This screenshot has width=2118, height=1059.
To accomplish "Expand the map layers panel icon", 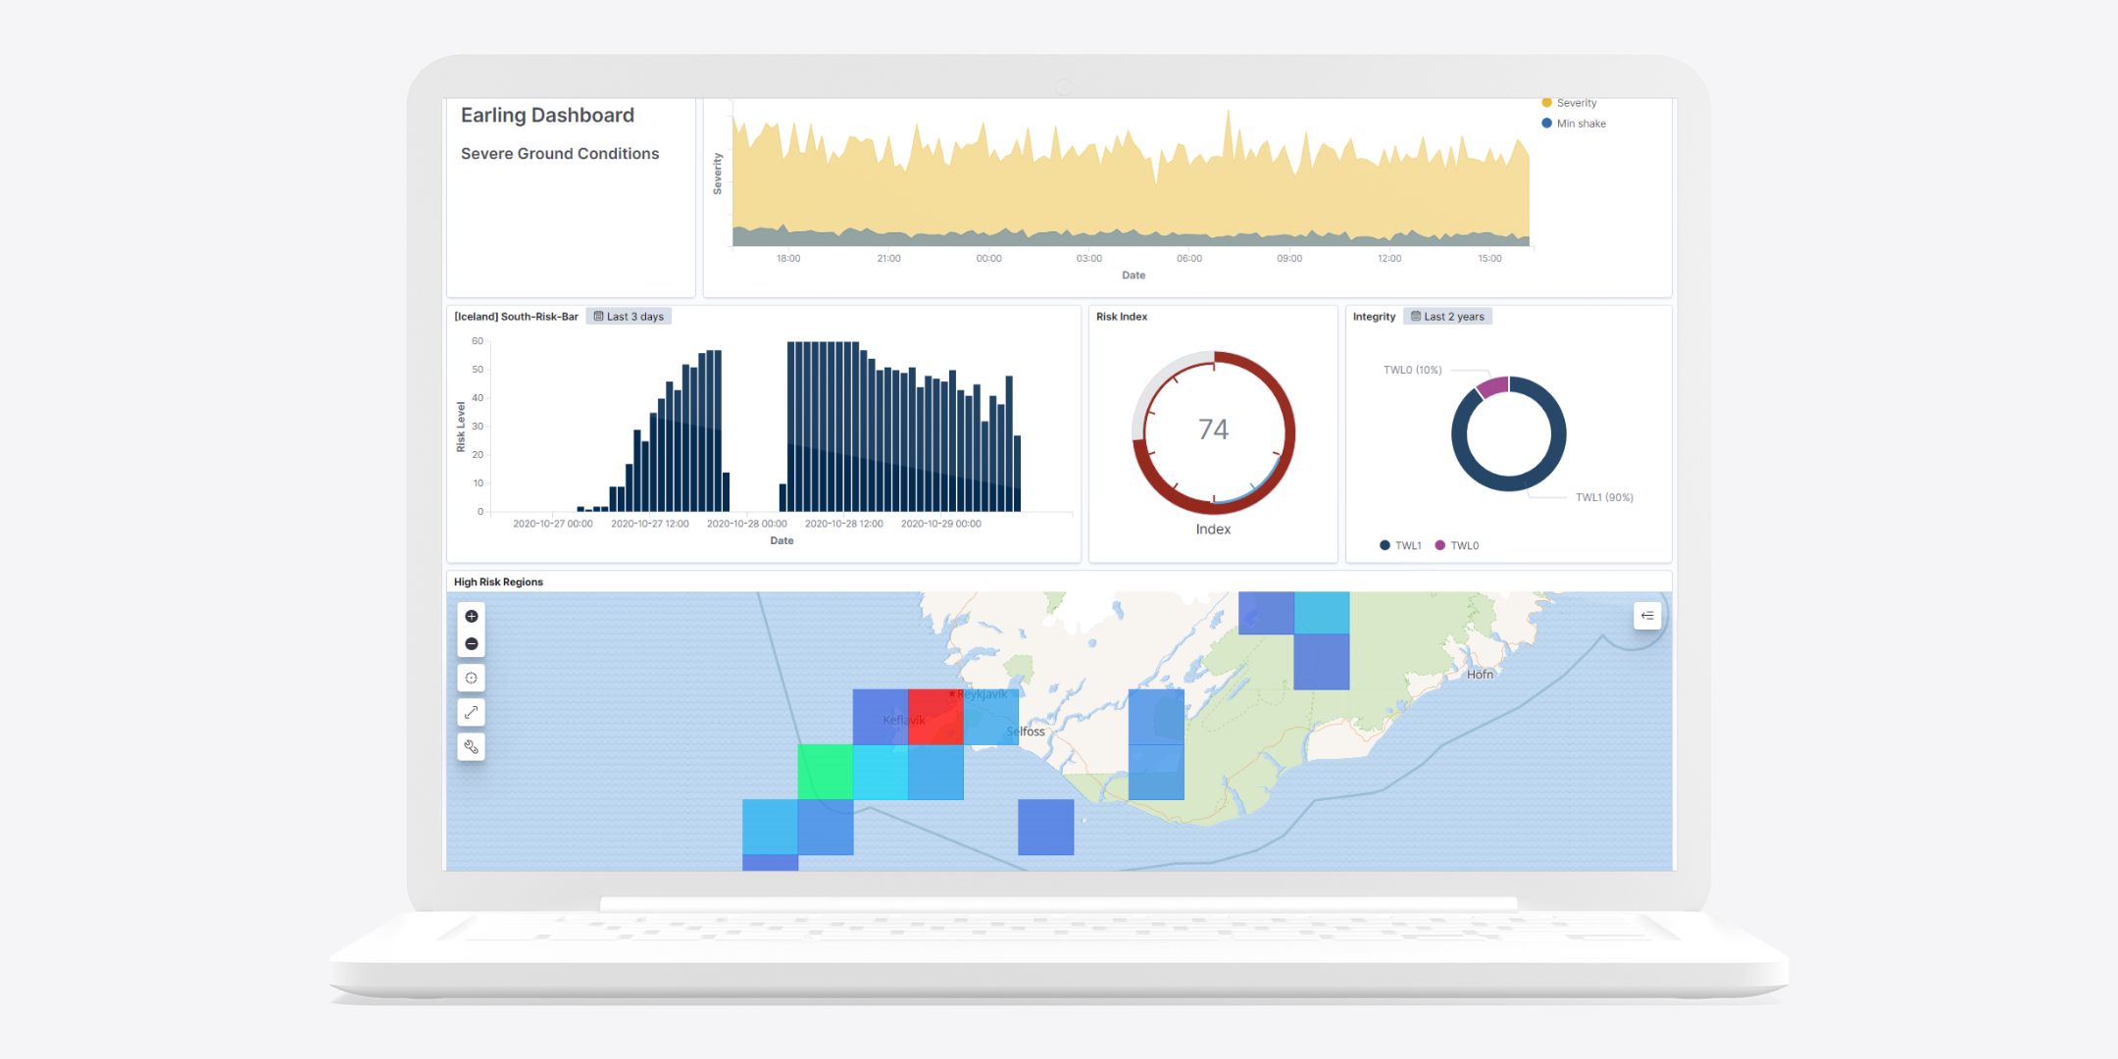I will [1647, 616].
